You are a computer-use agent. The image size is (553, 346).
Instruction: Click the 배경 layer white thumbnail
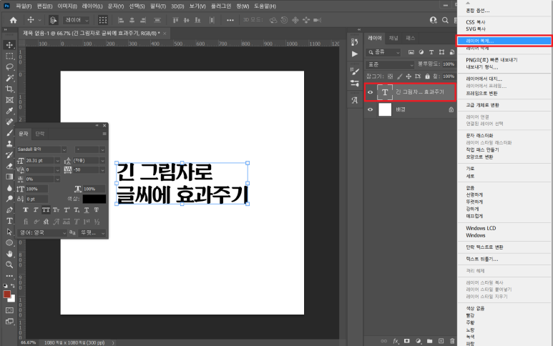click(x=385, y=109)
